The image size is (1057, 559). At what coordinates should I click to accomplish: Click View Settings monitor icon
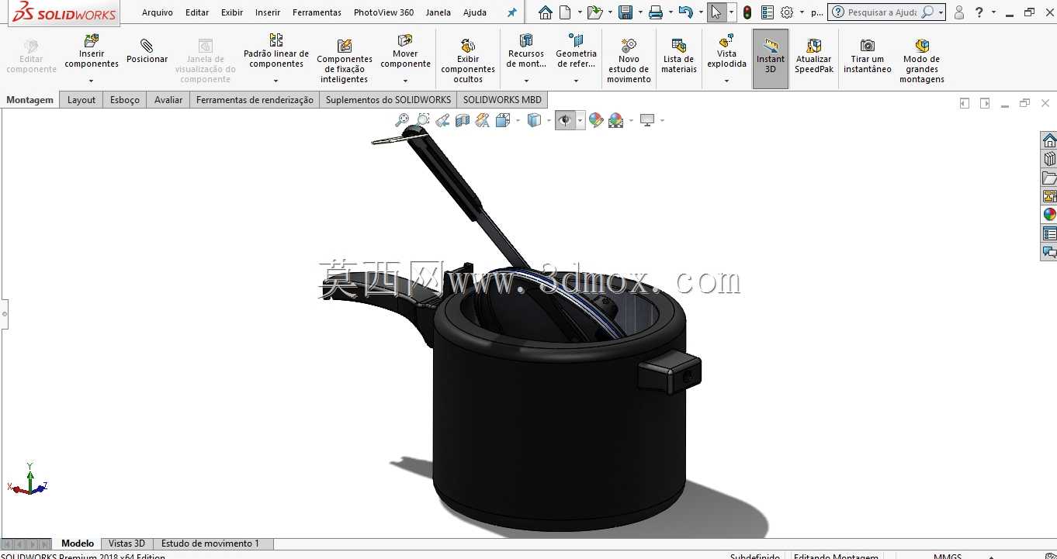coord(647,120)
